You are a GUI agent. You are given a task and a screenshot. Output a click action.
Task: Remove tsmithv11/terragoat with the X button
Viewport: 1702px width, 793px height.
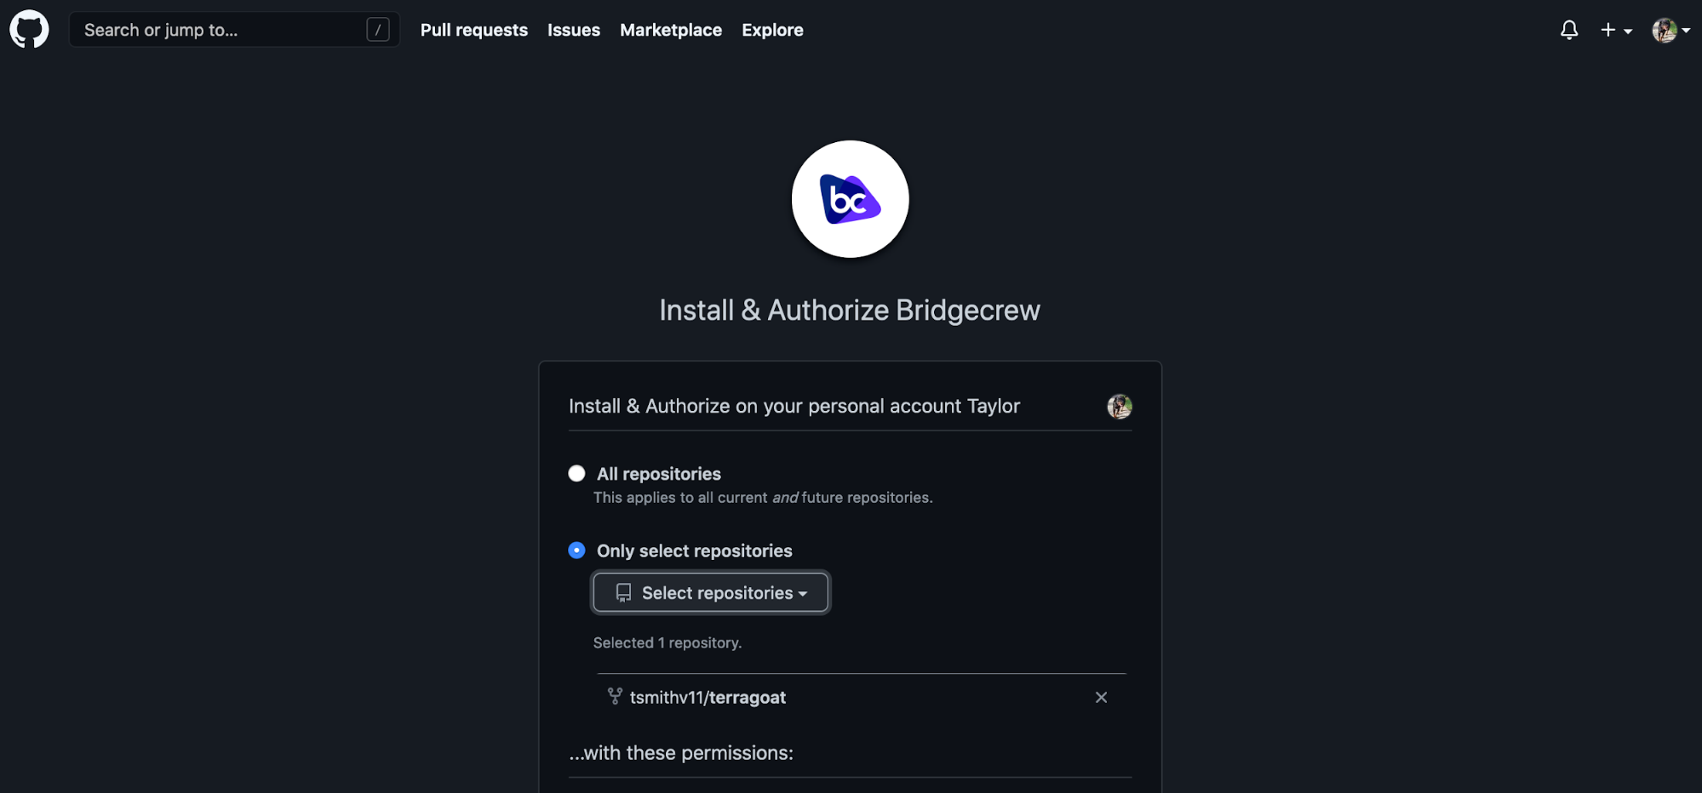(1101, 697)
